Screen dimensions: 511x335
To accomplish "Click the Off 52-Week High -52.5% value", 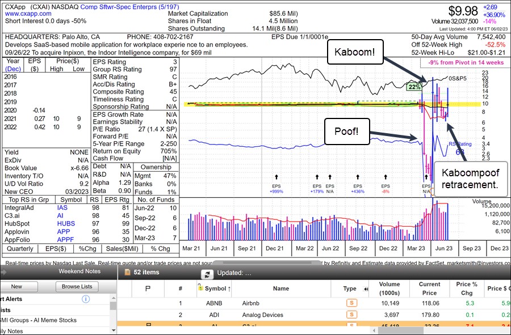I will pyautogui.click(x=495, y=45).
